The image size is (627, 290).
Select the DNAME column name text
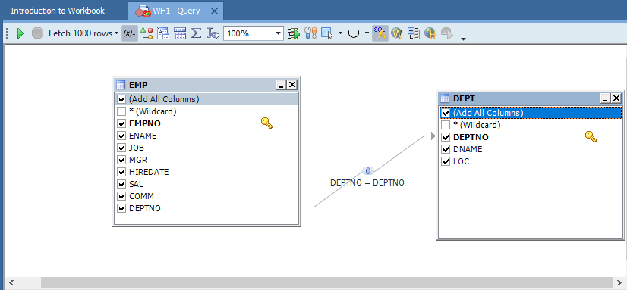tap(468, 149)
